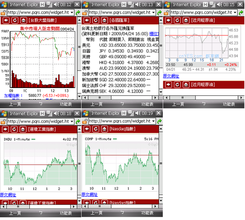
Task: Tap the volume speaker icon in 08:13 window
Action: (x=138, y=5)
